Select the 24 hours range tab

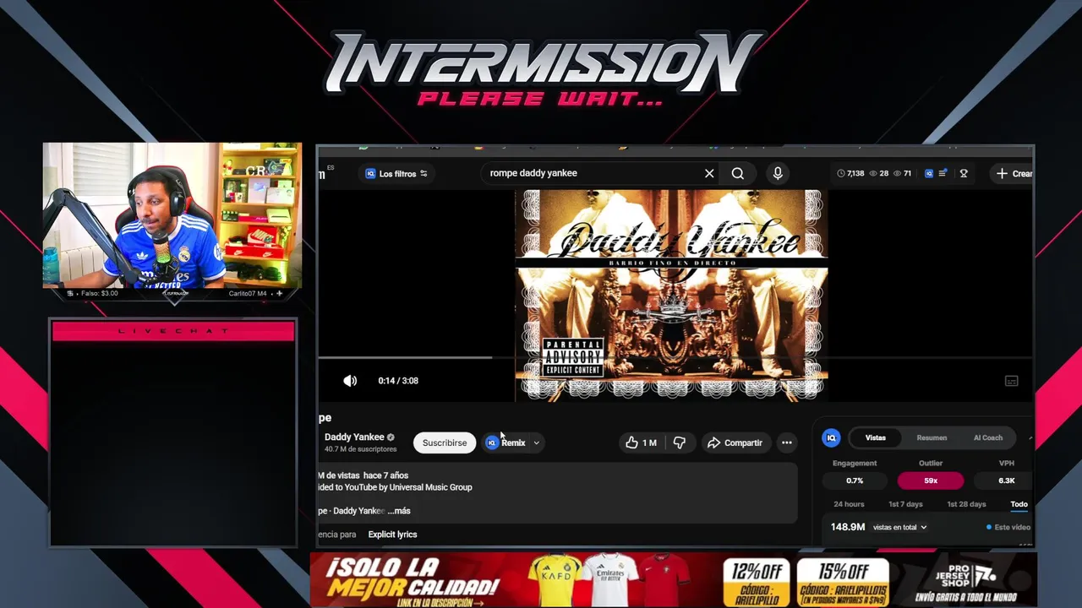click(x=849, y=504)
